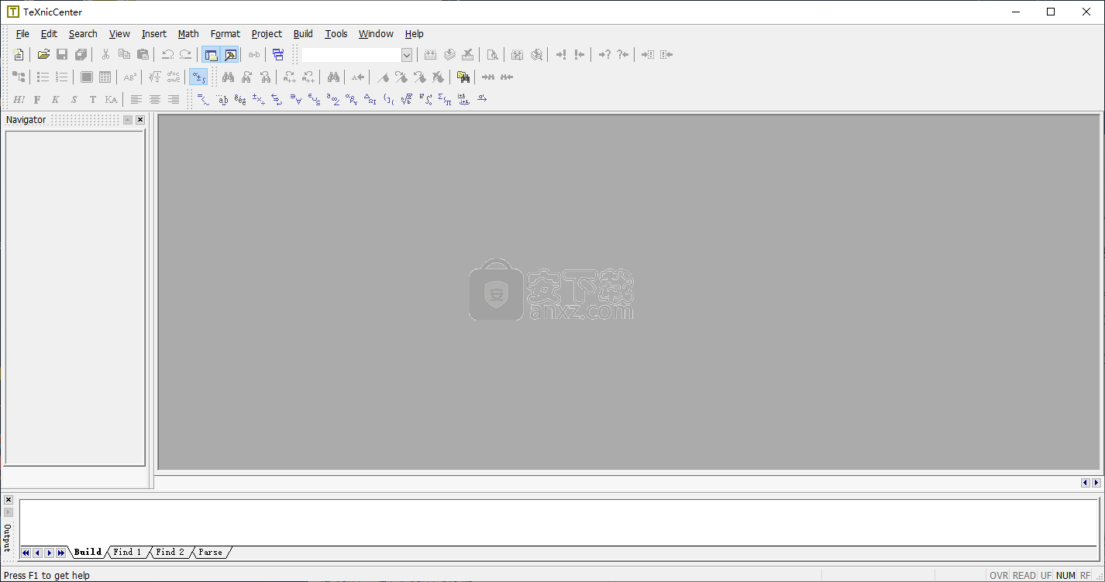Switch to the Find 1 output tab

(x=127, y=553)
